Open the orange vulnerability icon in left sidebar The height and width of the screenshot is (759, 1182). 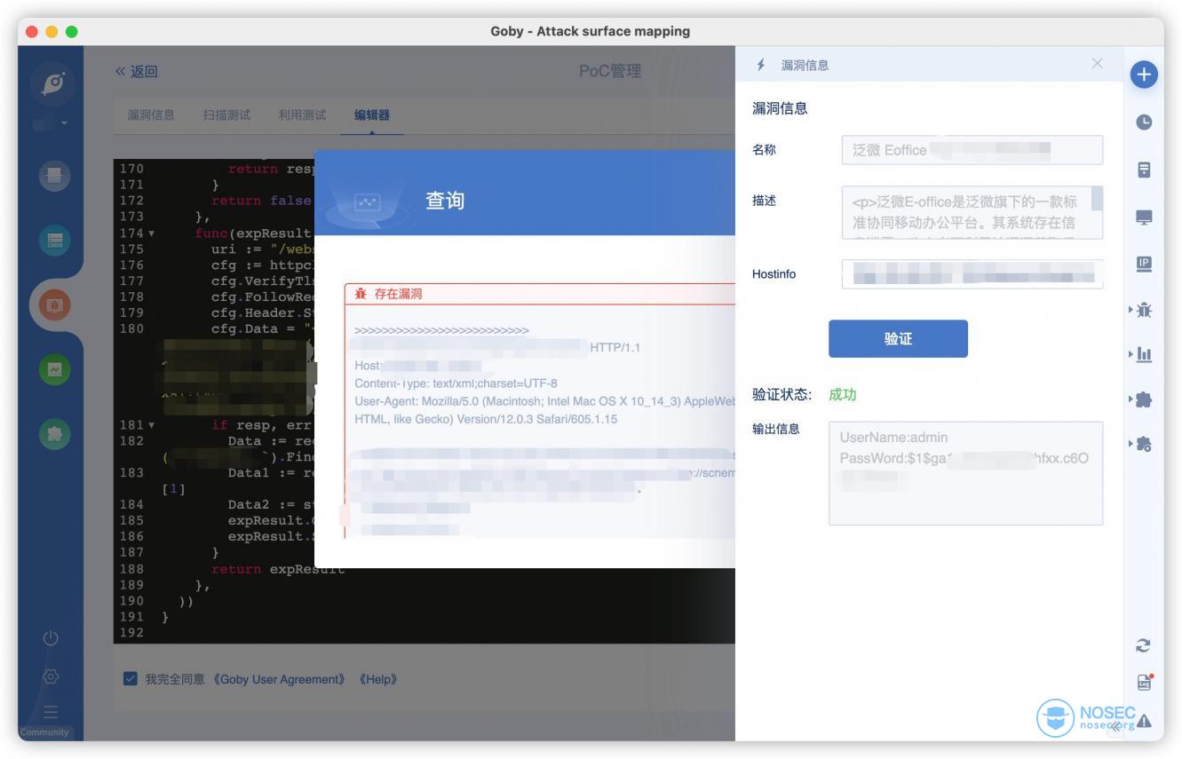54,305
